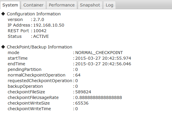Viewport: 172px width, 122px height.
Task: Click the 'mode' label
Action: point(14,53)
